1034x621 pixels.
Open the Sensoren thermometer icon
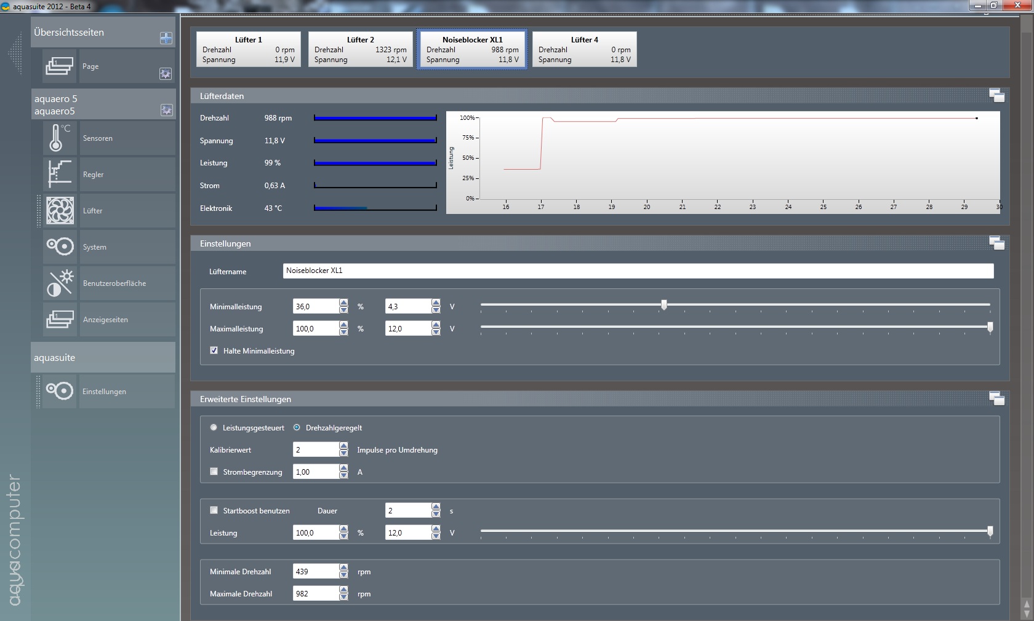point(60,138)
